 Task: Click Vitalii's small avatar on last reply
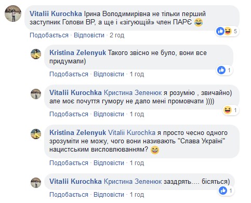(x=36, y=183)
